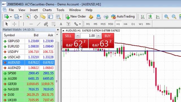Switch chart to M15 timeframe
Screen dimensions: 181x102
tap(103, 24)
